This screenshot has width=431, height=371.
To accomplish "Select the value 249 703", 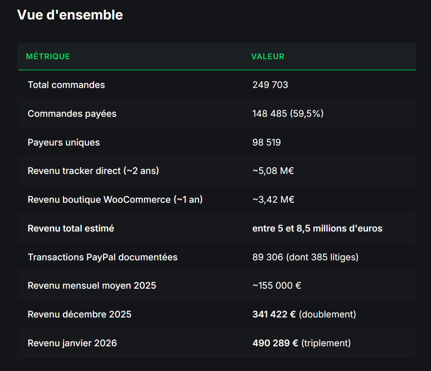I will pyautogui.click(x=270, y=85).
